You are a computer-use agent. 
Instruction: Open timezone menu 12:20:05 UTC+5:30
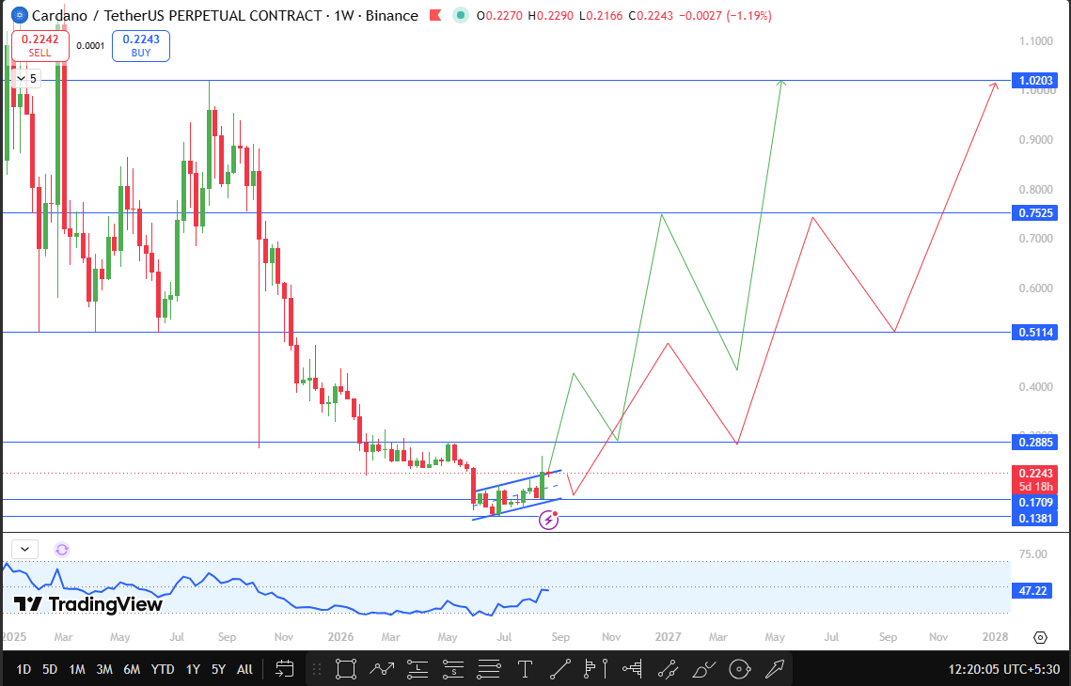click(1005, 670)
